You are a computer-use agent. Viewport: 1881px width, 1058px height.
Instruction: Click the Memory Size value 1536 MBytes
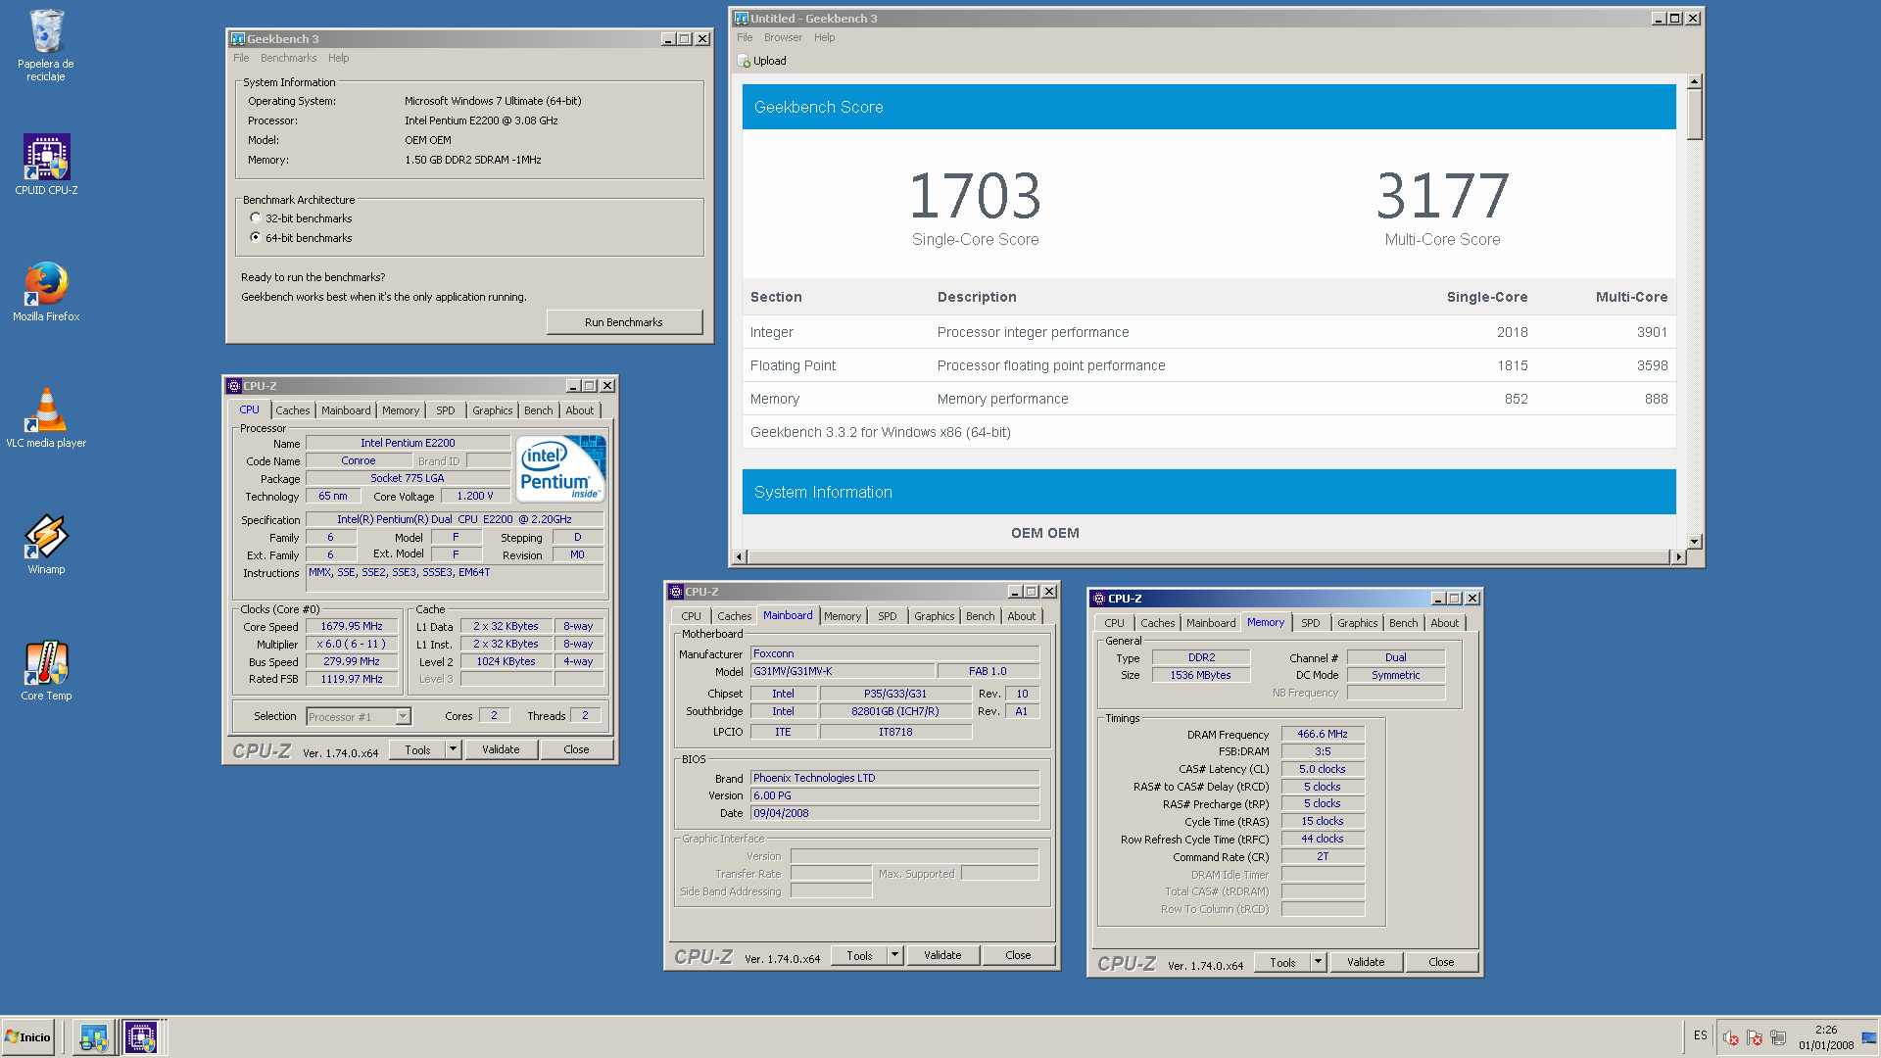tap(1200, 675)
